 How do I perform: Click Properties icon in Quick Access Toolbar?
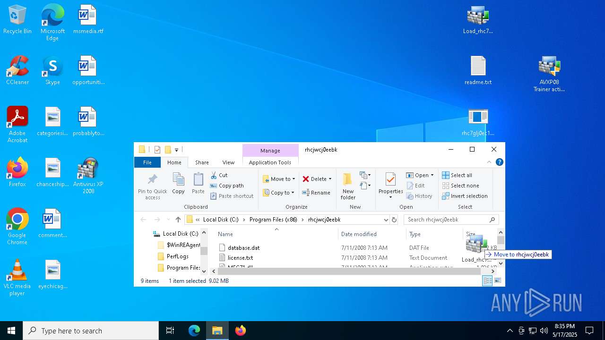[x=157, y=150]
